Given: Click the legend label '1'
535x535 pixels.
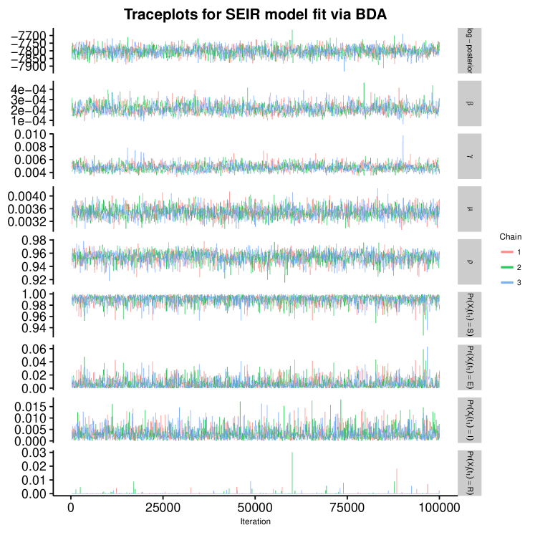Looking at the screenshot, I should (x=519, y=252).
